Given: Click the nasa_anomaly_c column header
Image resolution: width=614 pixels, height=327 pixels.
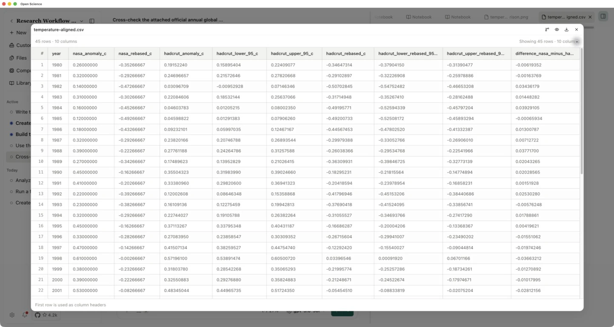Looking at the screenshot, I should [91, 54].
